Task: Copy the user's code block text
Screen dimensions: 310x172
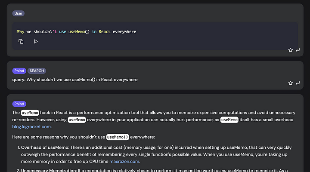Action: pyautogui.click(x=21, y=41)
